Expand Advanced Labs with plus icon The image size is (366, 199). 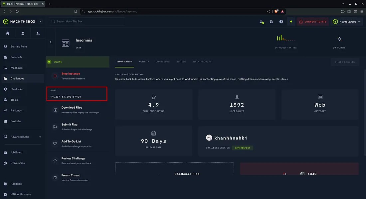pyautogui.click(x=40, y=137)
